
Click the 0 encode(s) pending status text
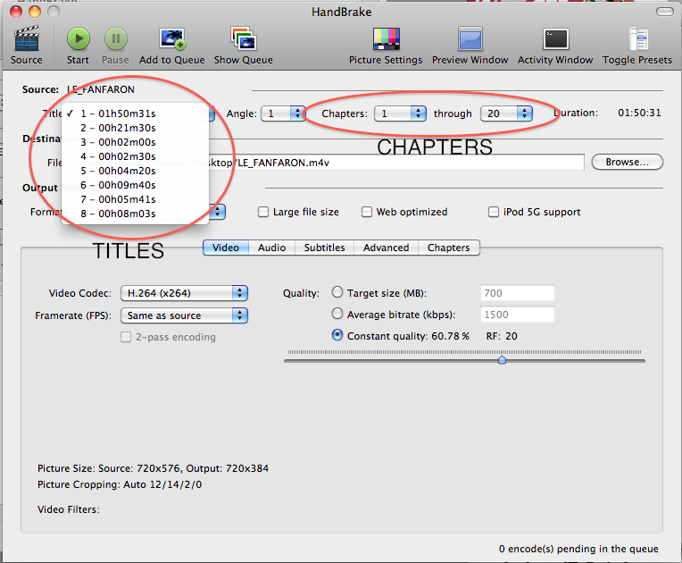pyautogui.click(x=578, y=549)
